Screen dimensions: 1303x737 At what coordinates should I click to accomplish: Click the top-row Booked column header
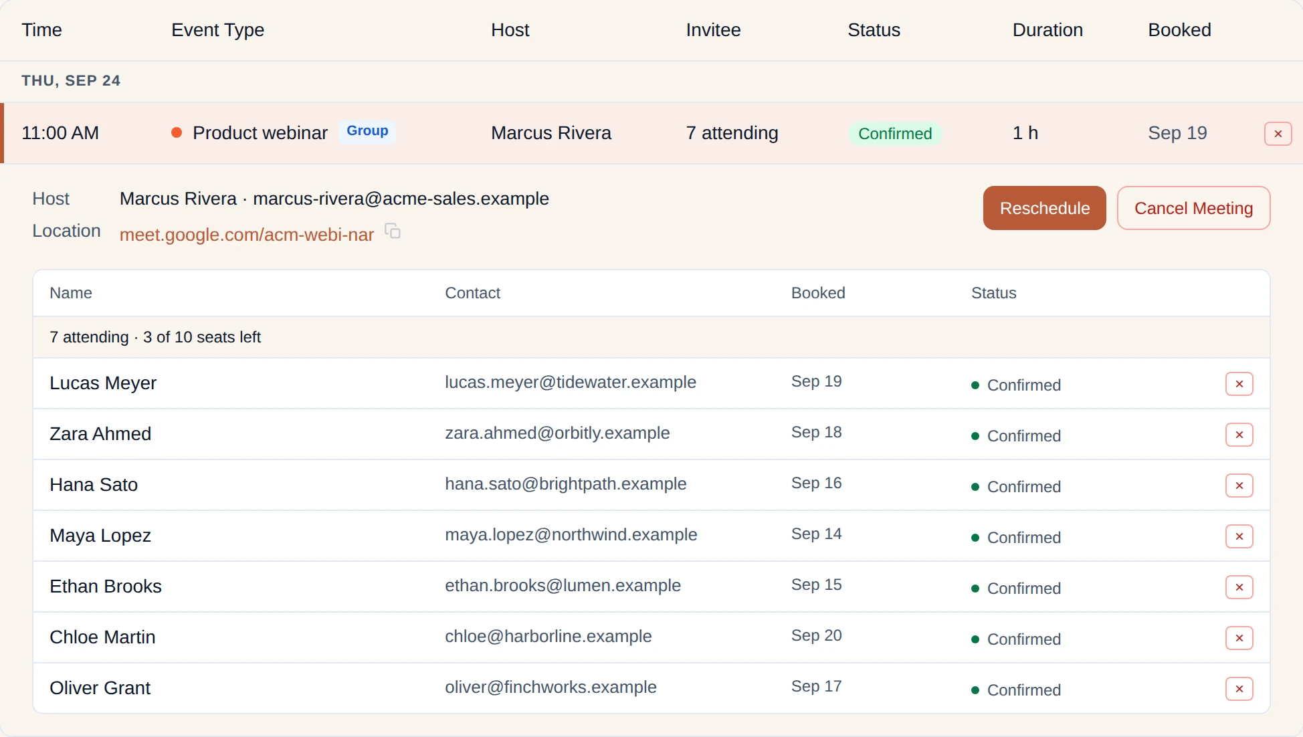click(1179, 30)
